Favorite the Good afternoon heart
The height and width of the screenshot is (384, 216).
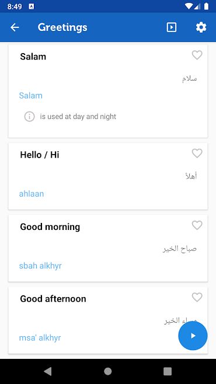(197, 297)
